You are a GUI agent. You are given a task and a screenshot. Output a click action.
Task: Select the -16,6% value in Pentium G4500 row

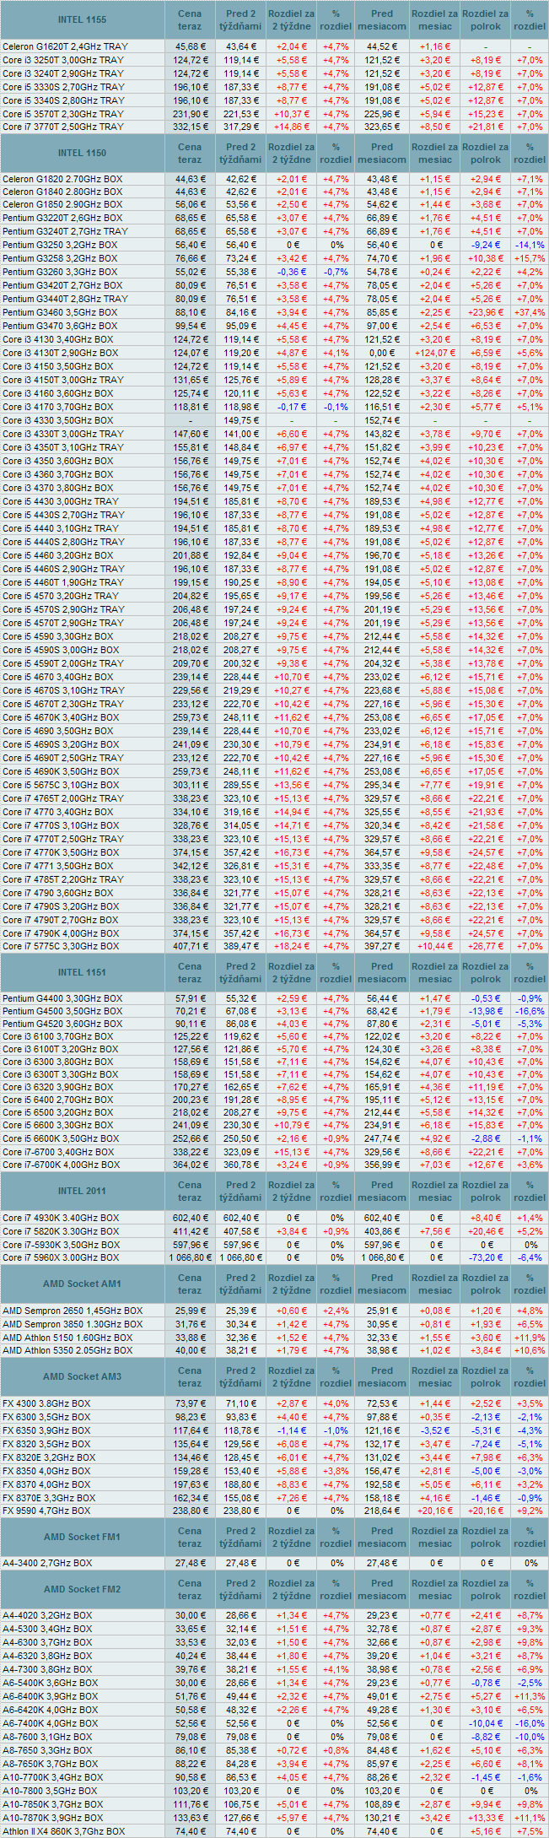[x=530, y=1011]
